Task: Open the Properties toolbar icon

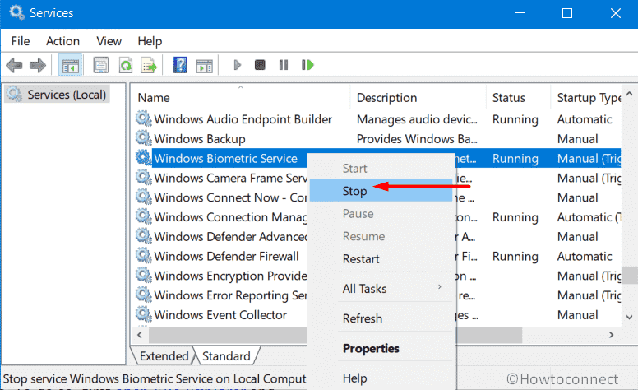Action: click(x=101, y=65)
